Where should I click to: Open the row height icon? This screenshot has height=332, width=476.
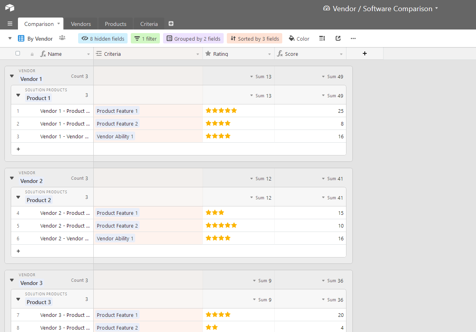click(322, 39)
